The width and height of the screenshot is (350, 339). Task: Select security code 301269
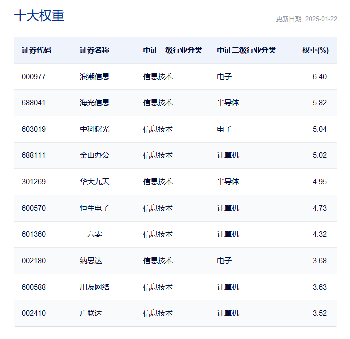[34, 182]
